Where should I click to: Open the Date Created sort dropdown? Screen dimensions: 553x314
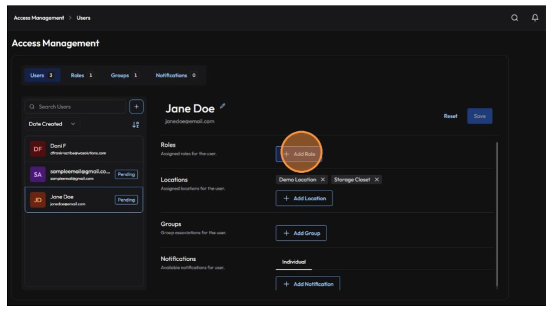pos(52,124)
